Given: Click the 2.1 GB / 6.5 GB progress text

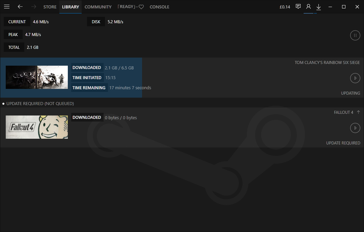Looking at the screenshot, I should [119, 68].
